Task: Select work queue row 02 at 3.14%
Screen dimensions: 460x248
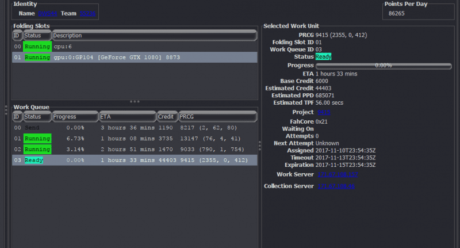Action: tap(135, 150)
